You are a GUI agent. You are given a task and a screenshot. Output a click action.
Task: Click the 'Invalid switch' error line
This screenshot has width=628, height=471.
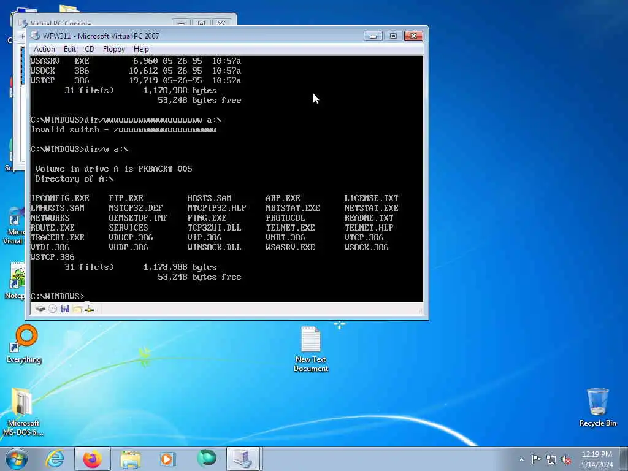pyautogui.click(x=124, y=130)
